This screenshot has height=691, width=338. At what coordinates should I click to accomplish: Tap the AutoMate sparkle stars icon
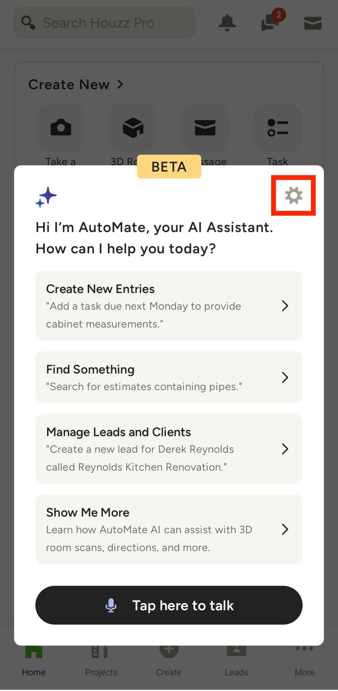click(x=46, y=197)
